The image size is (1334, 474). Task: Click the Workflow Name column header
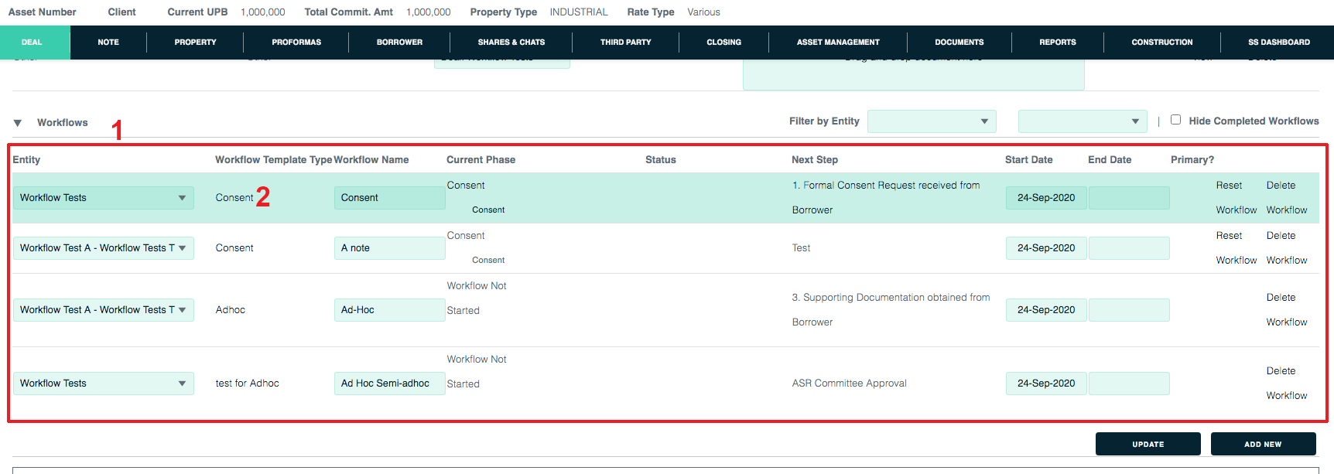(x=371, y=160)
